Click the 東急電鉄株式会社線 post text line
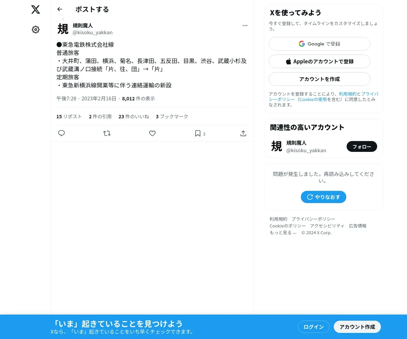The image size is (407, 339). click(85, 45)
